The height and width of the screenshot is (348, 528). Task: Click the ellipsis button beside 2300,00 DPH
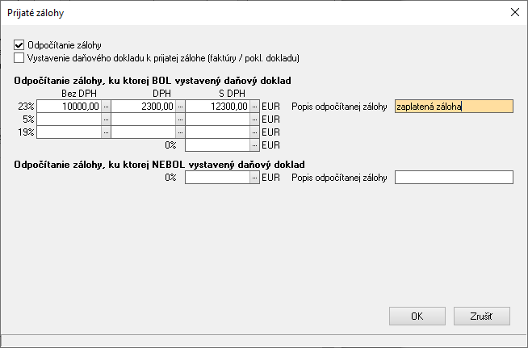coord(180,106)
